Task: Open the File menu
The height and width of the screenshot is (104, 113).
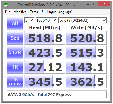Action: coord(7,12)
